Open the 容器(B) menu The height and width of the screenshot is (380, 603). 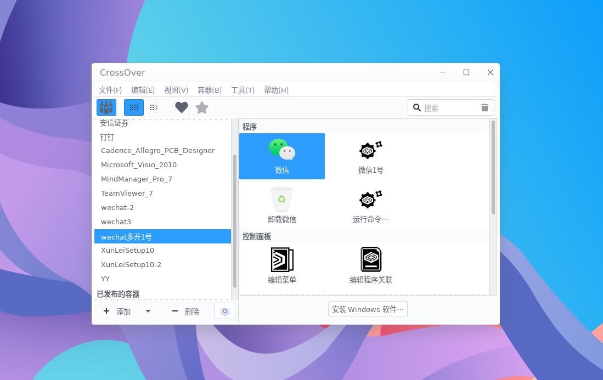(x=210, y=90)
